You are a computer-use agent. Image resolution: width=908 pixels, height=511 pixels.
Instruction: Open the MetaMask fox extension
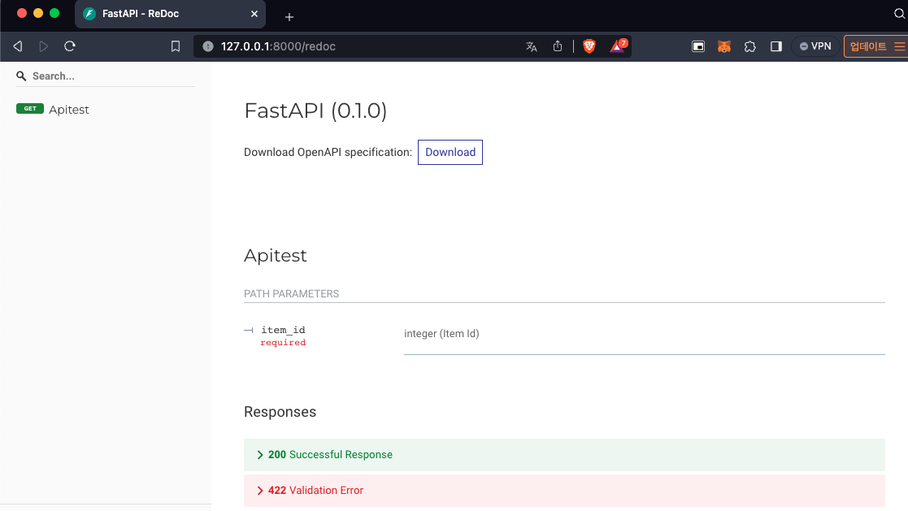point(723,46)
